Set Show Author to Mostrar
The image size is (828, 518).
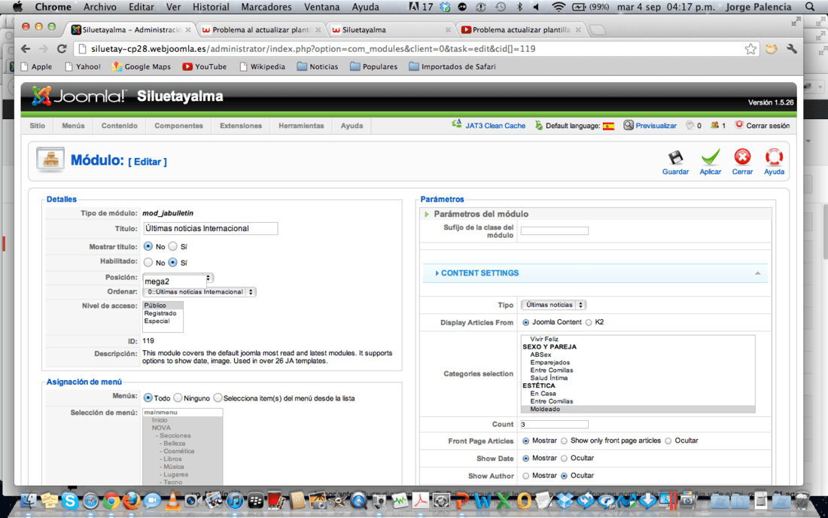click(525, 476)
